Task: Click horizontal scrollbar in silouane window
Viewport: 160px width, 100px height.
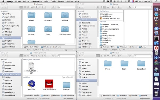Action: (44, 45)
